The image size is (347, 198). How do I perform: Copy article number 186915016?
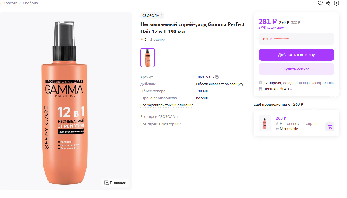point(217,77)
